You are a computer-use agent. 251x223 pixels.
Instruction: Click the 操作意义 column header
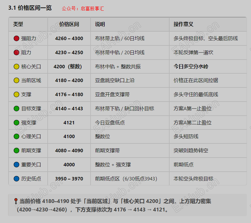click(183, 24)
